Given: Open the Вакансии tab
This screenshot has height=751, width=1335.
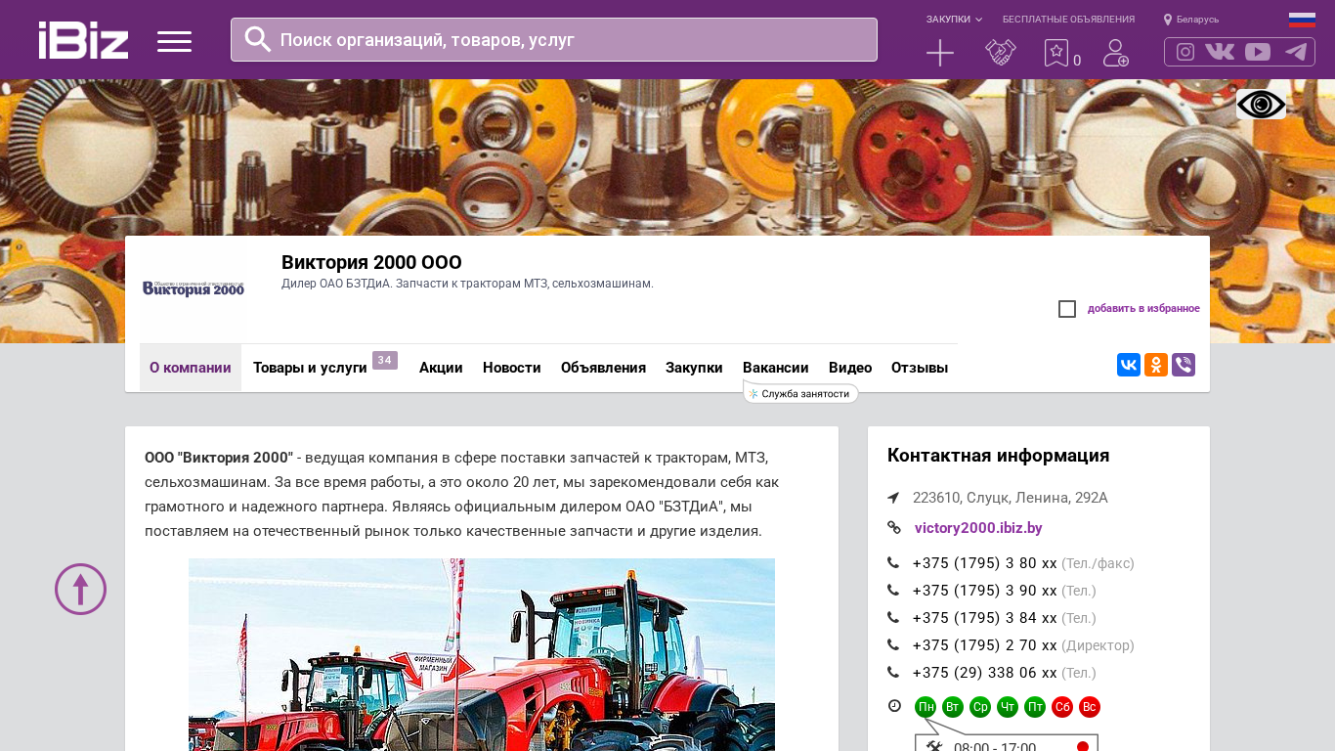Looking at the screenshot, I should pyautogui.click(x=776, y=368).
